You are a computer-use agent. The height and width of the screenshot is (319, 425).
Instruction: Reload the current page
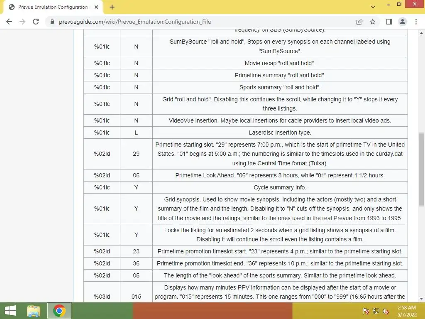tap(36, 22)
